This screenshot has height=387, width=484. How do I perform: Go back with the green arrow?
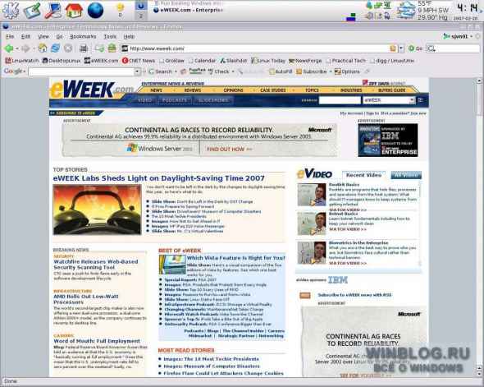[9, 48]
